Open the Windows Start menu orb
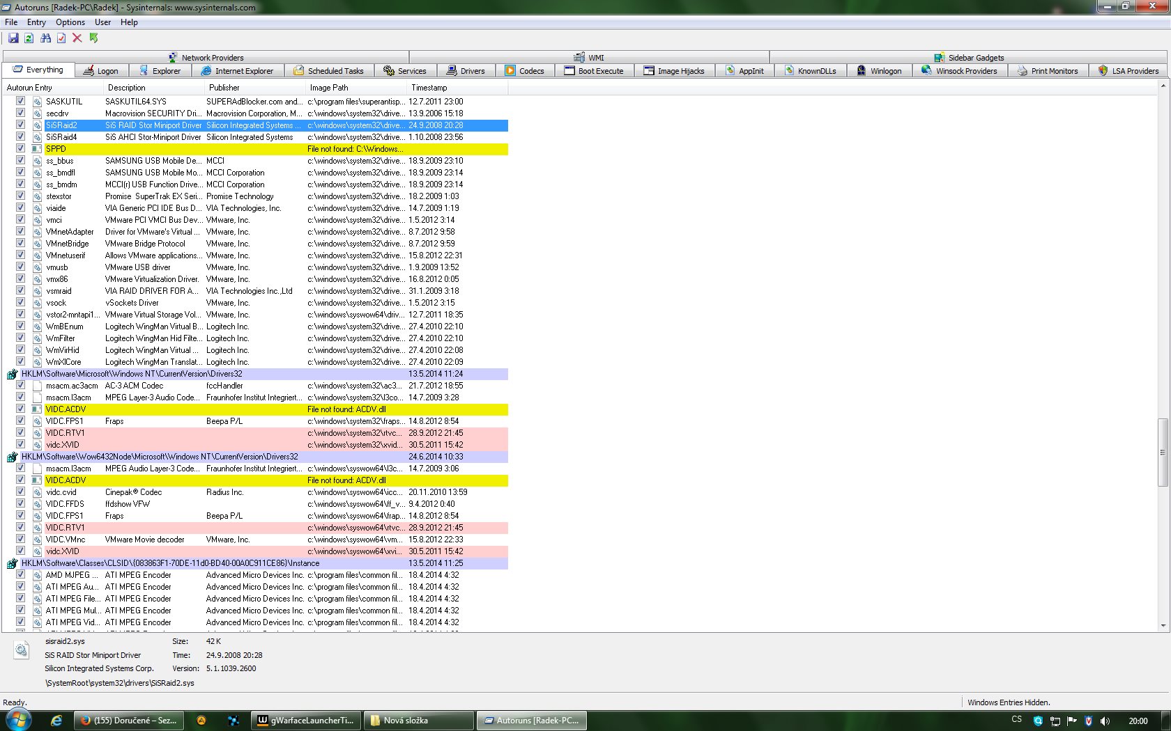The image size is (1171, 731). pos(17,720)
